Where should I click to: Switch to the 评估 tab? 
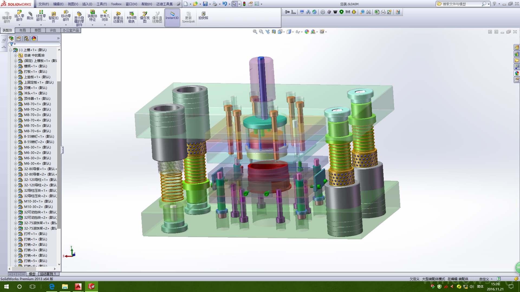(53, 30)
